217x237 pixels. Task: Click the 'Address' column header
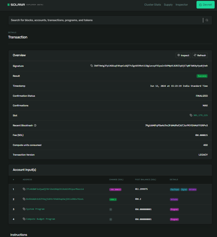coord(27,180)
